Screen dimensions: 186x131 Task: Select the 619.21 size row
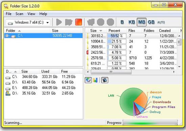tap(132, 63)
